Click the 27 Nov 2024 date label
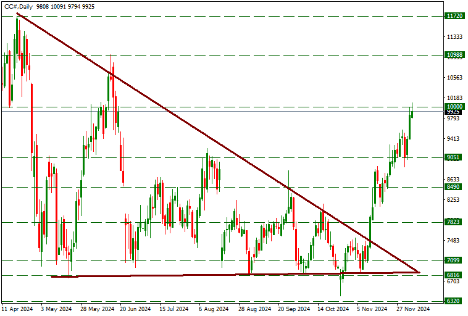Viewport: 468px width, 316px height. [x=413, y=309]
